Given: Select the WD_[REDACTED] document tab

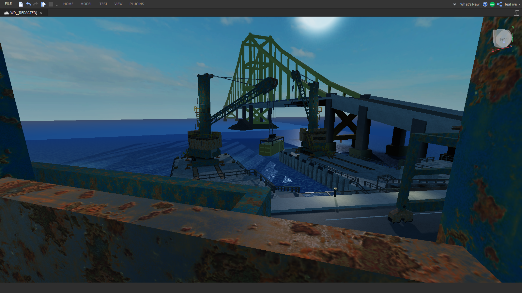Looking at the screenshot, I should (23, 13).
